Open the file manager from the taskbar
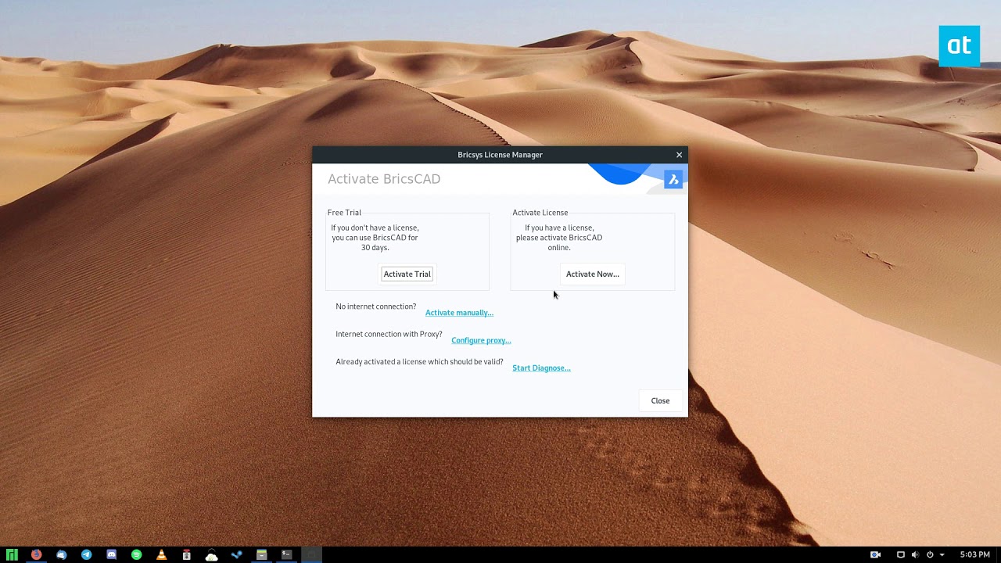1001x563 pixels. pos(261,554)
